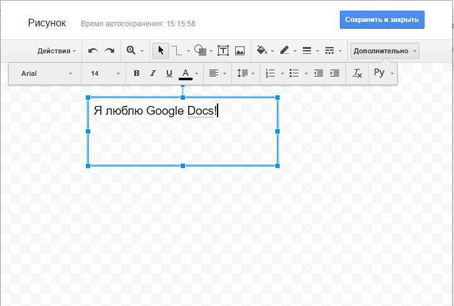
Task: Click the Clear formatting icon
Action: tap(357, 73)
